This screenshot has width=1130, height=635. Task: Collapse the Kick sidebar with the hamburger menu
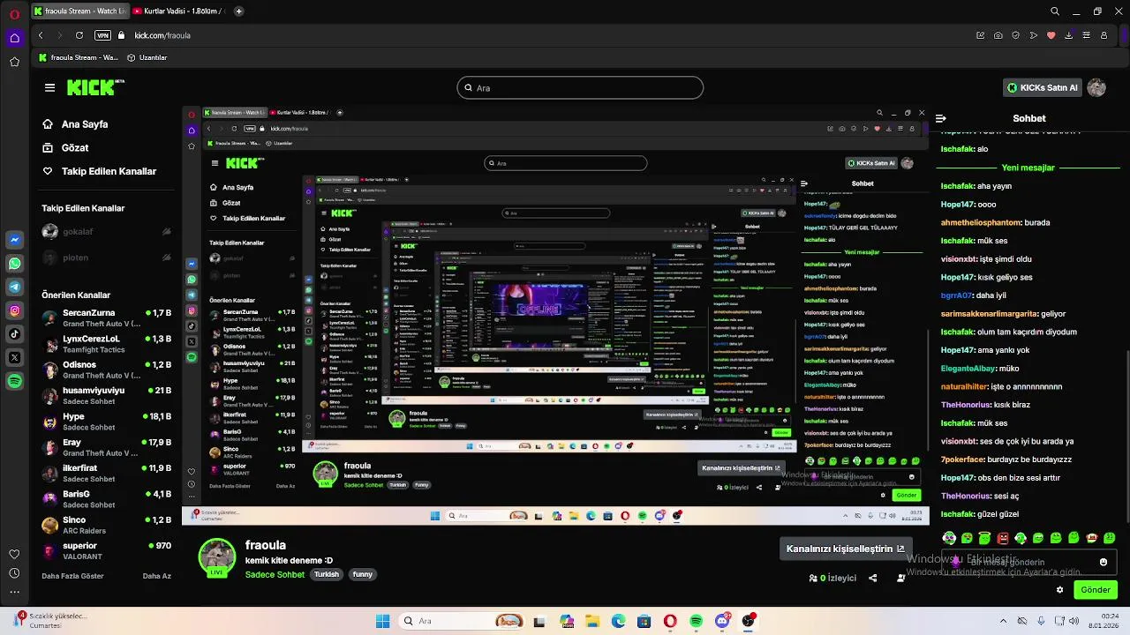[49, 87]
